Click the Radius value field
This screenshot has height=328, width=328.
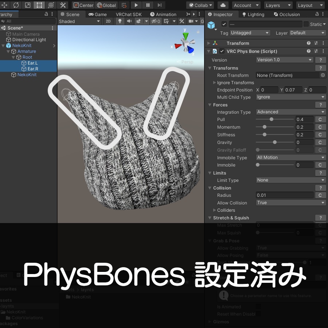[x=285, y=195]
